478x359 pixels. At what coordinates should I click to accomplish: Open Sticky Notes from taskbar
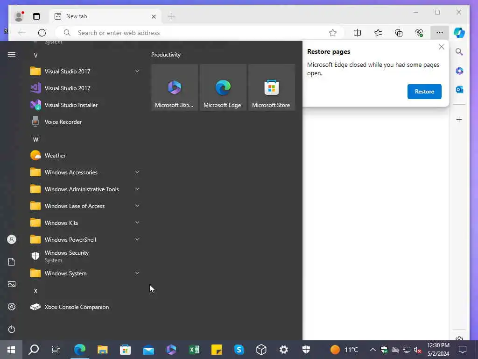coord(217,350)
